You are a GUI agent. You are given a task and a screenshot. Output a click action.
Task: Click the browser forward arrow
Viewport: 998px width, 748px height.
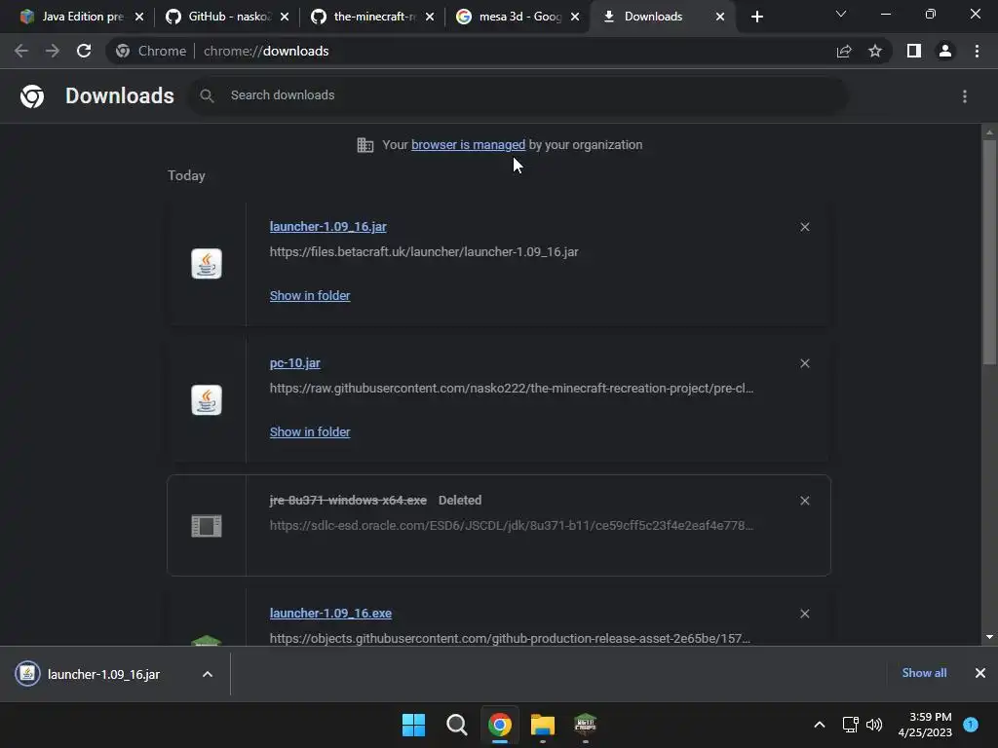coord(53,51)
